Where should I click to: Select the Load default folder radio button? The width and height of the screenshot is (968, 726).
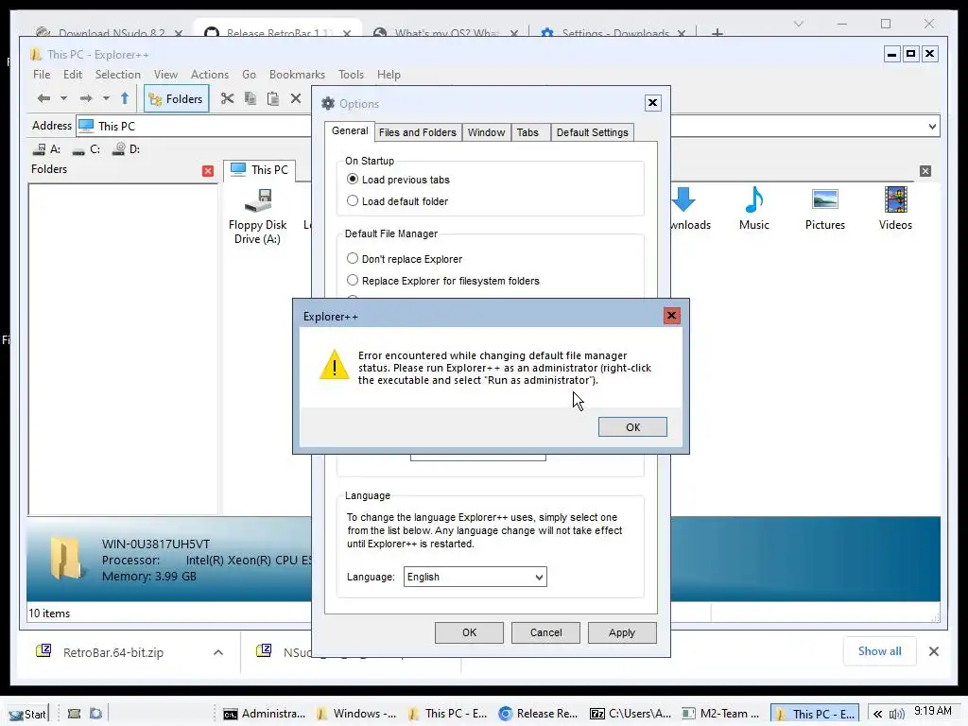click(353, 200)
